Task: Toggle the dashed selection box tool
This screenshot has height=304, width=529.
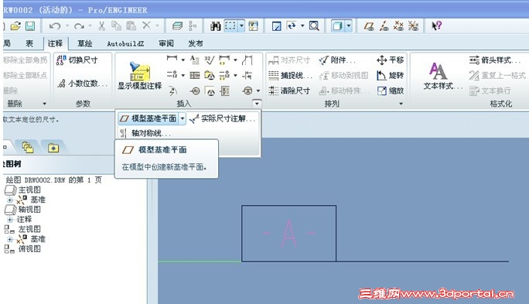Action: click(x=230, y=26)
